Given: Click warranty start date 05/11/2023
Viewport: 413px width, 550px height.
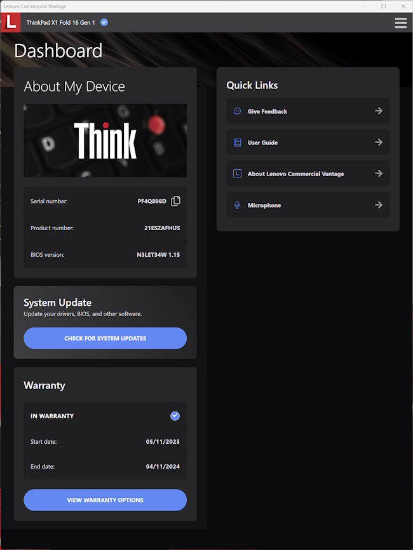Looking at the screenshot, I should click(x=163, y=442).
